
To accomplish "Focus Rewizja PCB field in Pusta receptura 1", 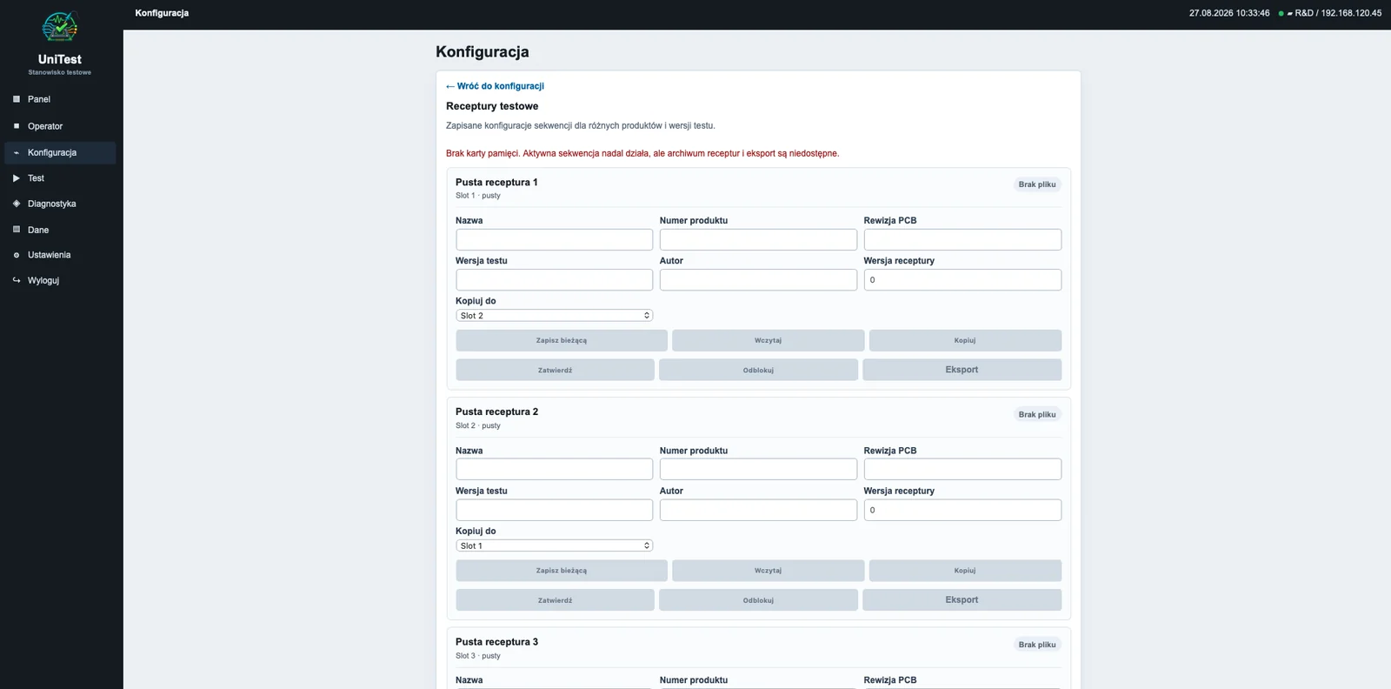I will pos(962,239).
